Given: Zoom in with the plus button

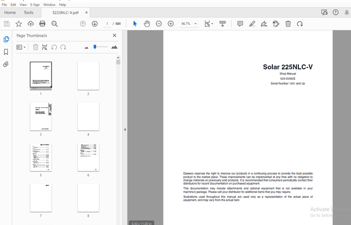Looking at the screenshot, I should [170, 24].
